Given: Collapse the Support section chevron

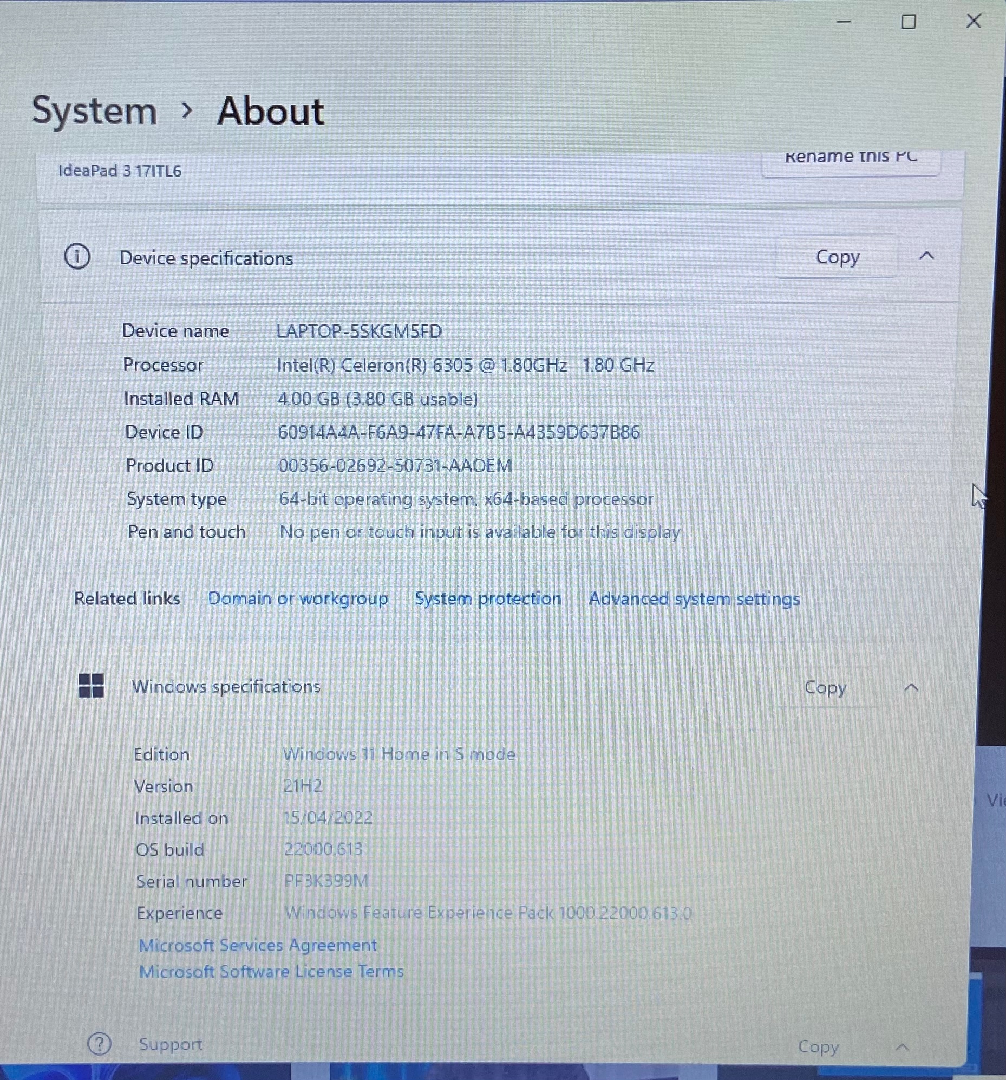Looking at the screenshot, I should (x=902, y=1047).
